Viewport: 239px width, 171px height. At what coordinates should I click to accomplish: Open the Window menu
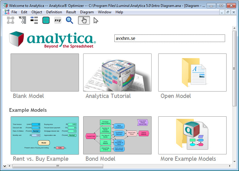click(x=105, y=12)
